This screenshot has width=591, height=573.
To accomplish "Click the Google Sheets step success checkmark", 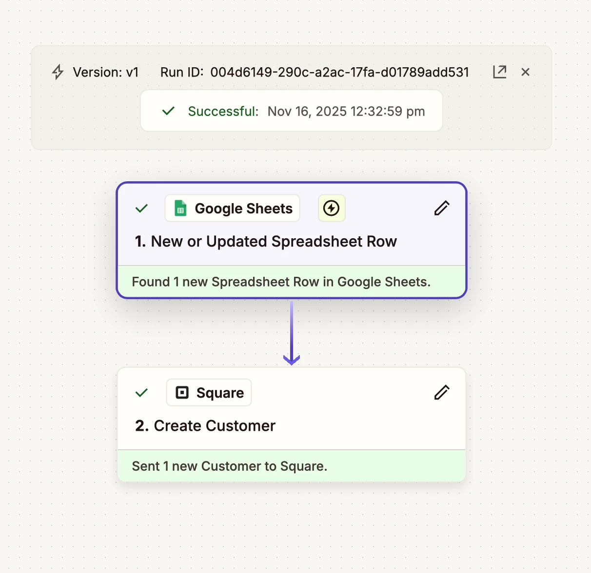I will 141,209.
